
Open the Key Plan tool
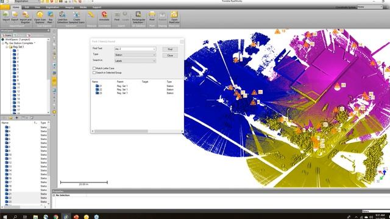pos(51,17)
